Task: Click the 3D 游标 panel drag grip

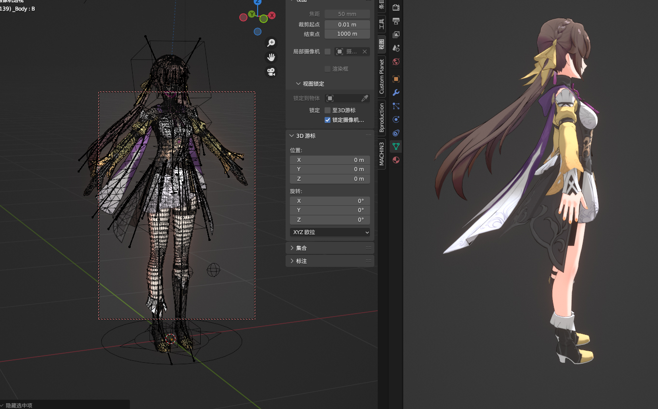Action: pos(369,136)
